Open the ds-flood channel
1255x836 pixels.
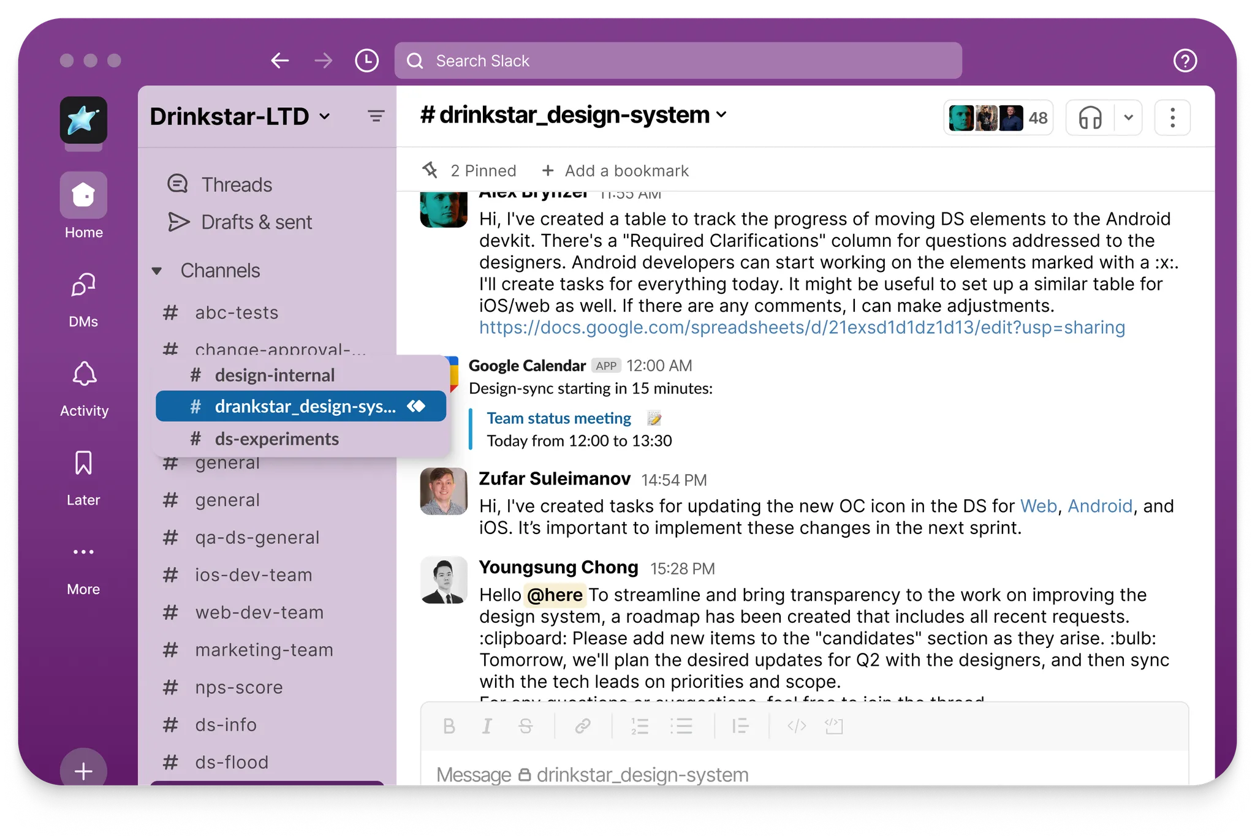[215, 762]
